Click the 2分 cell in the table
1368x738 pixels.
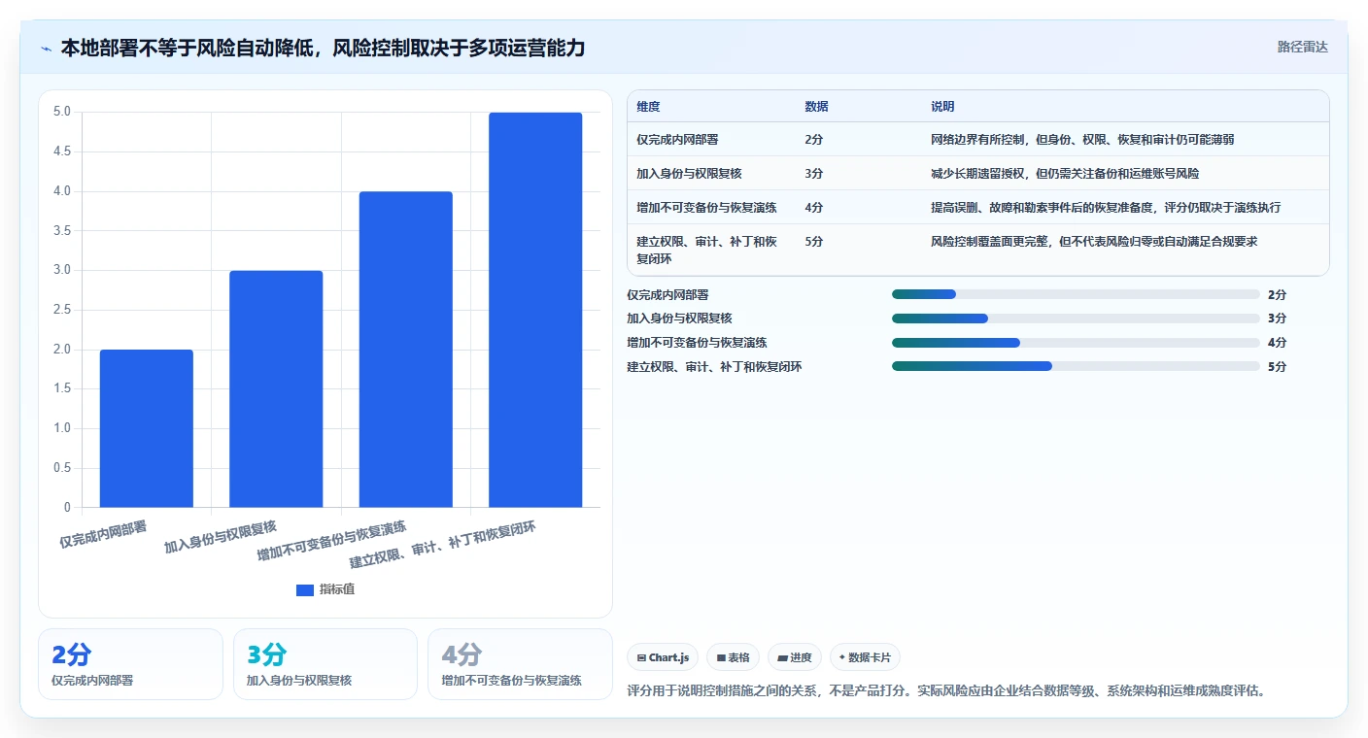pyautogui.click(x=814, y=140)
